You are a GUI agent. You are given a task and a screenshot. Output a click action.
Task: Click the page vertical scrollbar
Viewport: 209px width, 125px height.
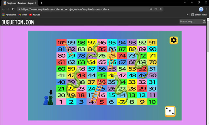[x=208, y=71]
